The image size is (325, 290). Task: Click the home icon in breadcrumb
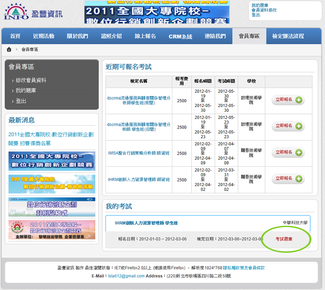(9, 49)
